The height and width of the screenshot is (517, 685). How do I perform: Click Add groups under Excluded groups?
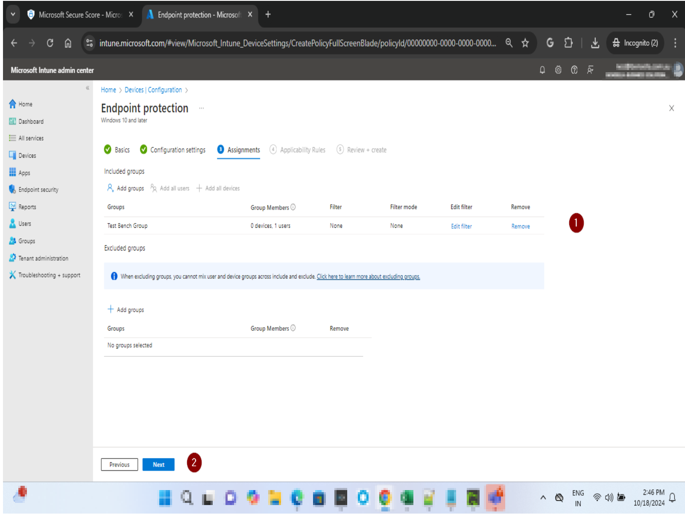click(126, 309)
